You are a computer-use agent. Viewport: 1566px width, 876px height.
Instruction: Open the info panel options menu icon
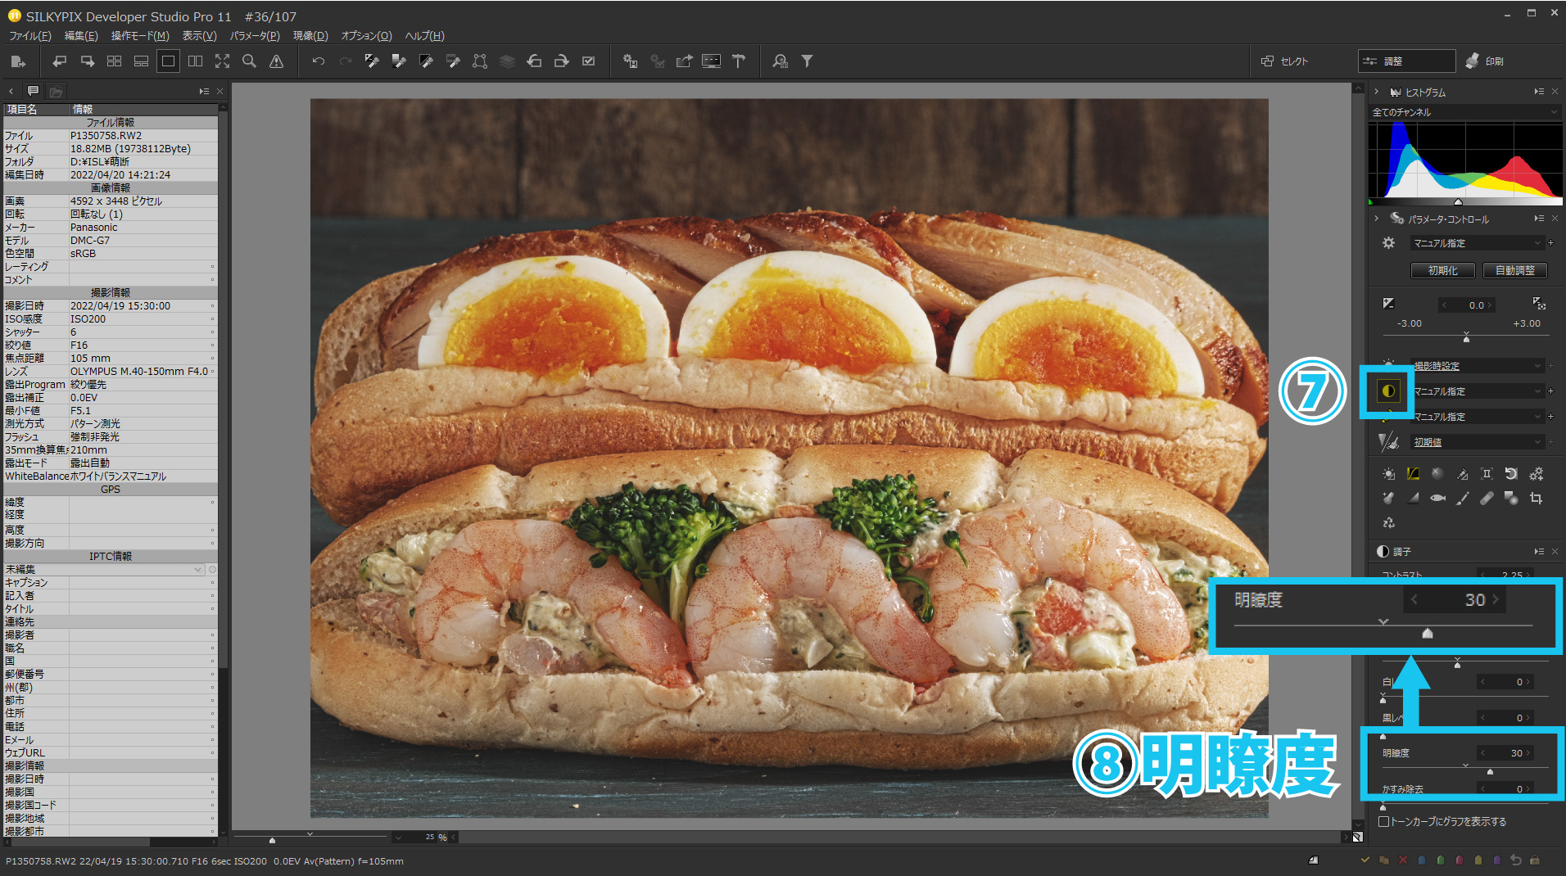click(204, 91)
